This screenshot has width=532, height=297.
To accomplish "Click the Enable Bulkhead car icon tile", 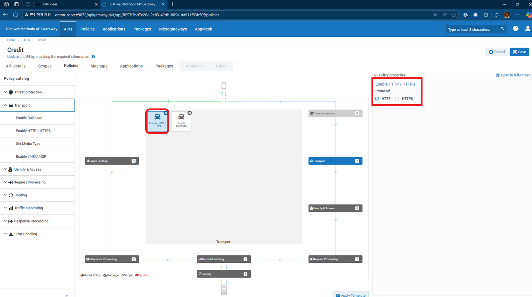I will pos(181,120).
